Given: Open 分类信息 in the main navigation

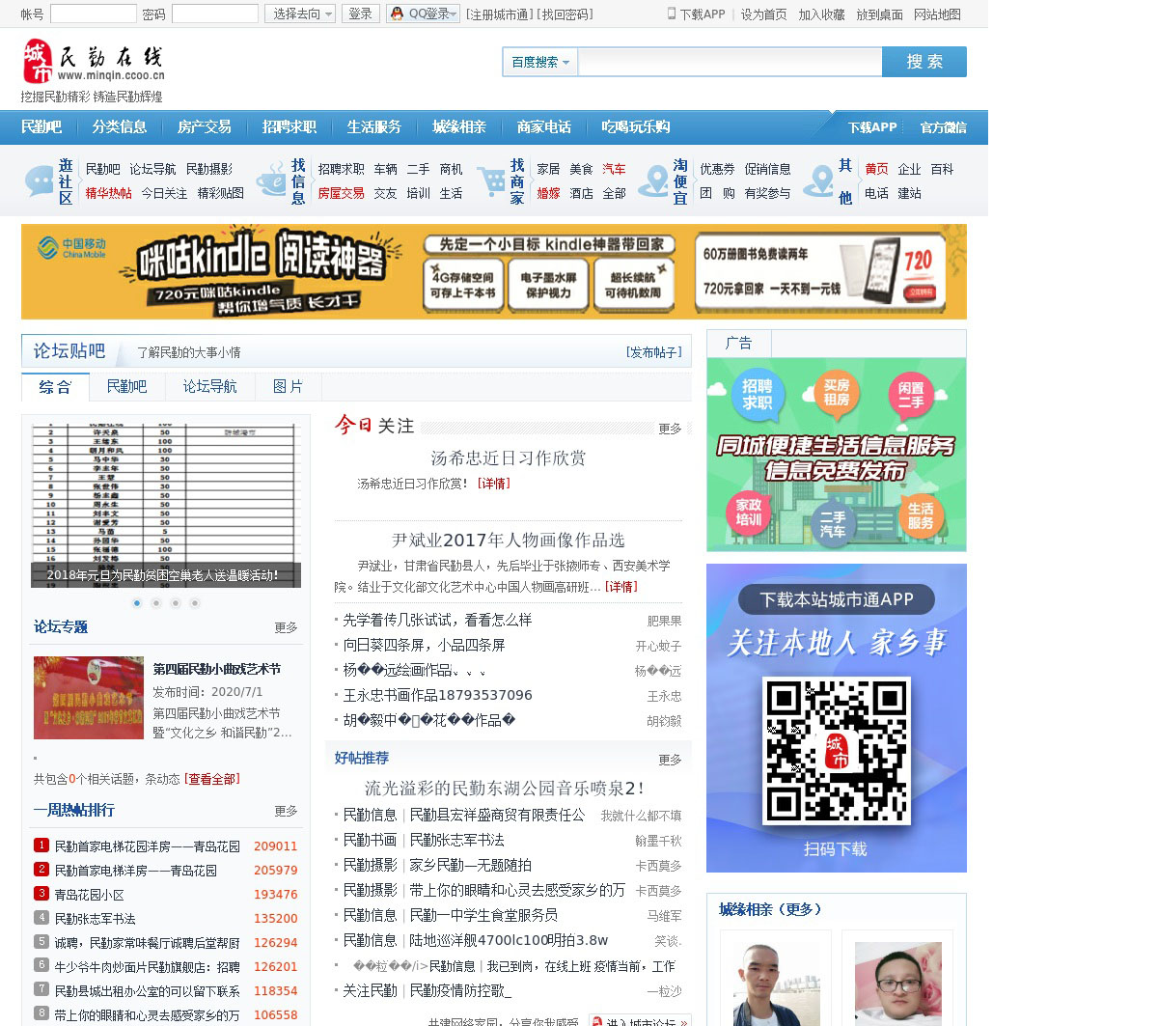Looking at the screenshot, I should tap(120, 126).
